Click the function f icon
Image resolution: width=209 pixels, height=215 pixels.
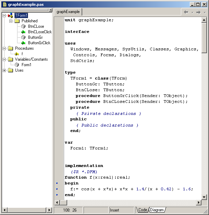[x=17, y=54]
